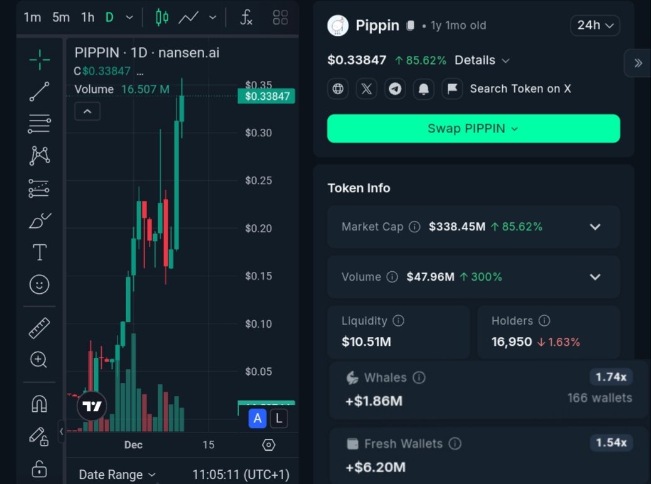Open the emoji icons tool
This screenshot has height=484, width=651.
click(39, 285)
